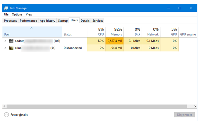Sort by the User column header
The image size is (201, 124).
pos(32,32)
